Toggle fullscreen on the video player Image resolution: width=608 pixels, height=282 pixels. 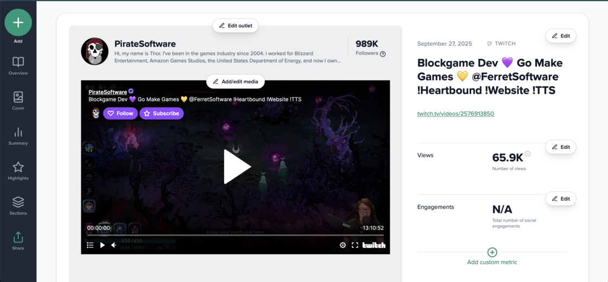355,245
